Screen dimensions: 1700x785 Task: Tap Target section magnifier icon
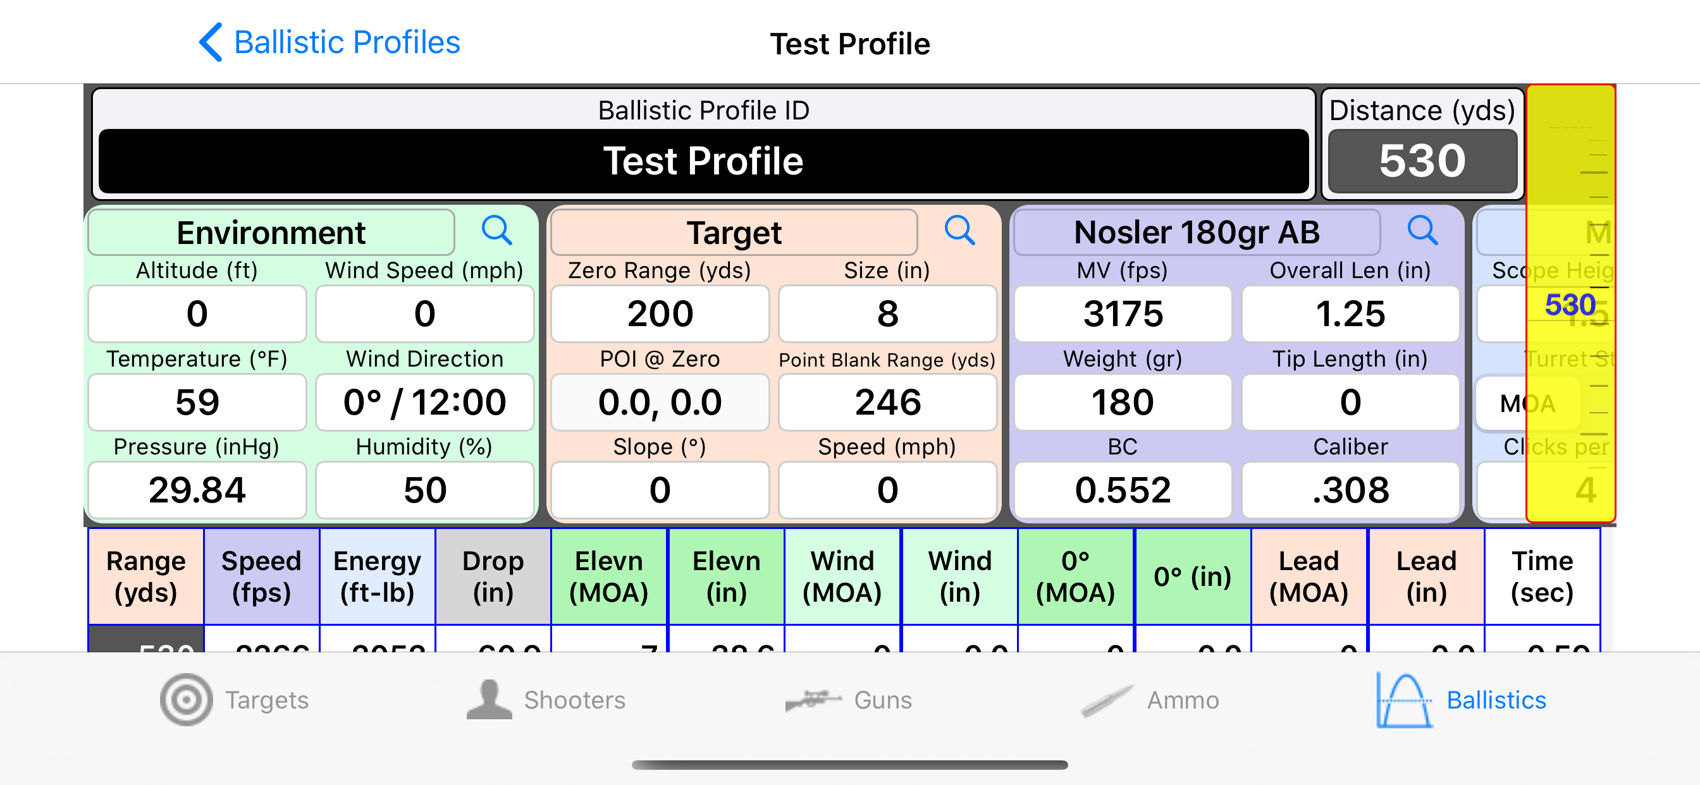point(959,231)
